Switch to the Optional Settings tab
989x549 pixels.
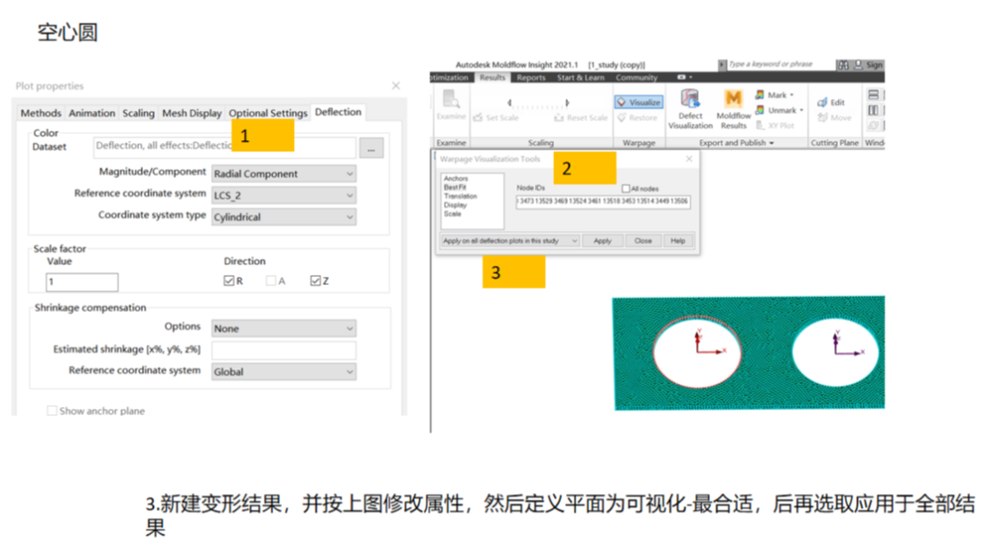[268, 113]
